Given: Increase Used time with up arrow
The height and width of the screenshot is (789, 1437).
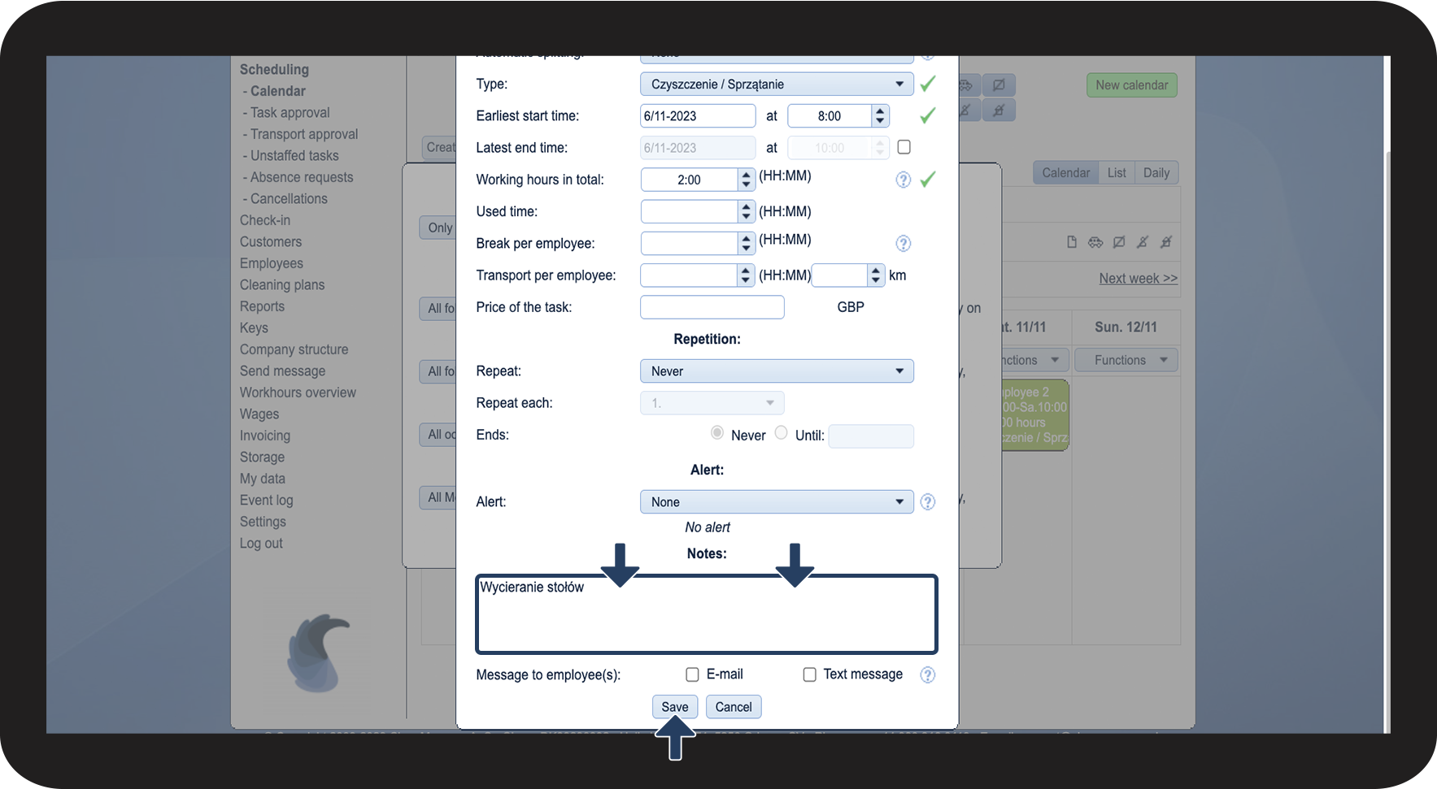Looking at the screenshot, I should click(746, 207).
